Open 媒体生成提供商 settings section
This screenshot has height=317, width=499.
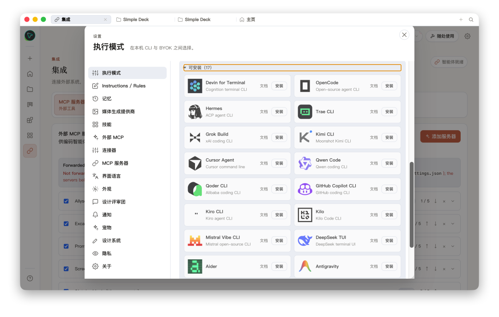tap(128, 112)
